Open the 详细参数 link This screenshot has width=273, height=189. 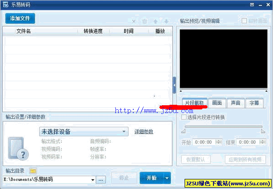144,132
